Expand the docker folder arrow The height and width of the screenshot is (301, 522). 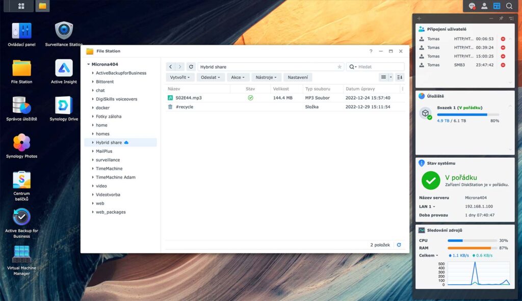tap(93, 108)
